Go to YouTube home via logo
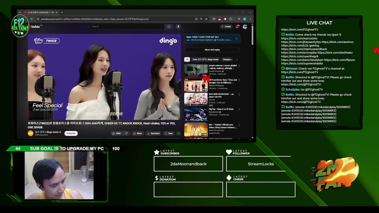 (35, 27)
